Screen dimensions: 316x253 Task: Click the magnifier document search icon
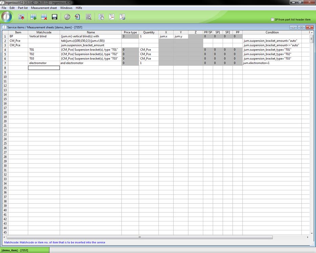click(x=88, y=17)
